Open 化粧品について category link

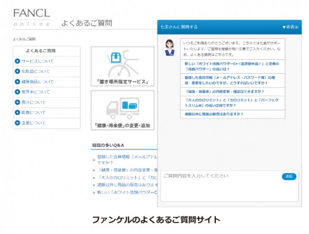(x=36, y=71)
